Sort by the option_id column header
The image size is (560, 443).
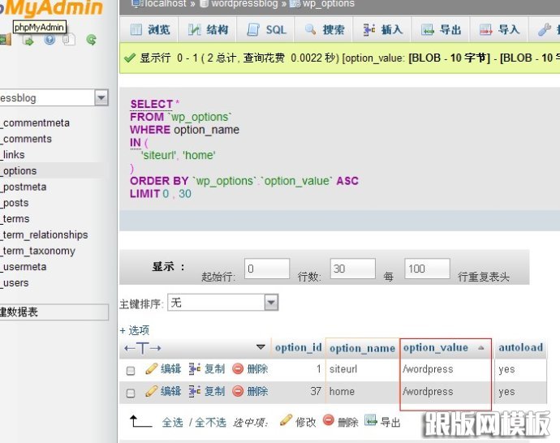[x=298, y=347]
